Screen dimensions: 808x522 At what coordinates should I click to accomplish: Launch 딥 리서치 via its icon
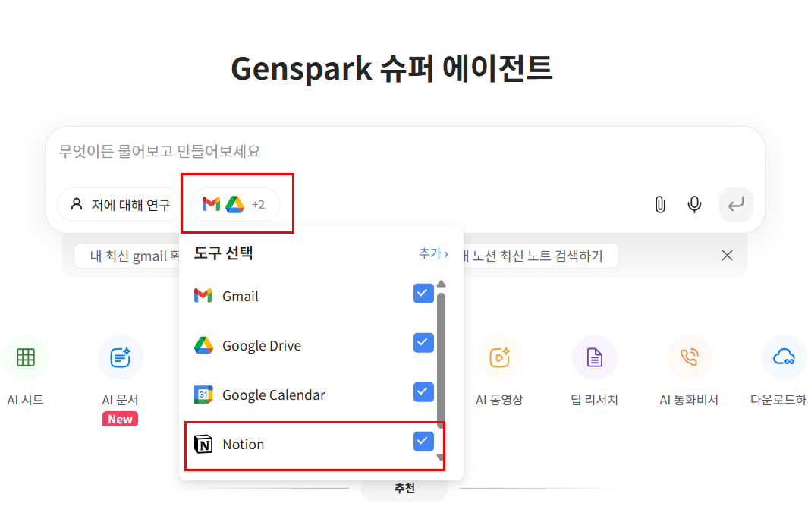tap(594, 357)
